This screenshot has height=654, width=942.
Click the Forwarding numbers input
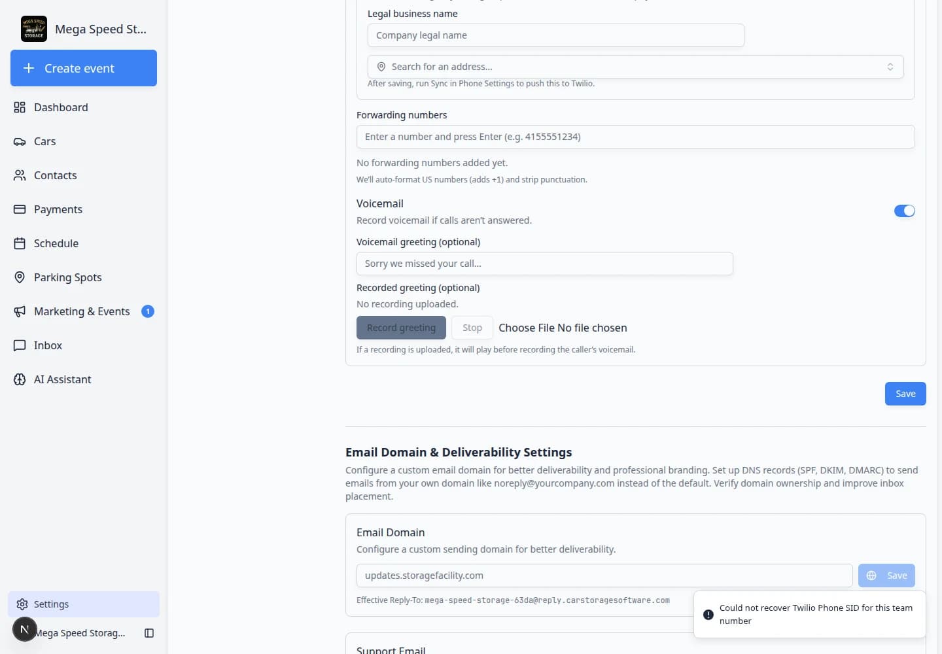pos(636,137)
